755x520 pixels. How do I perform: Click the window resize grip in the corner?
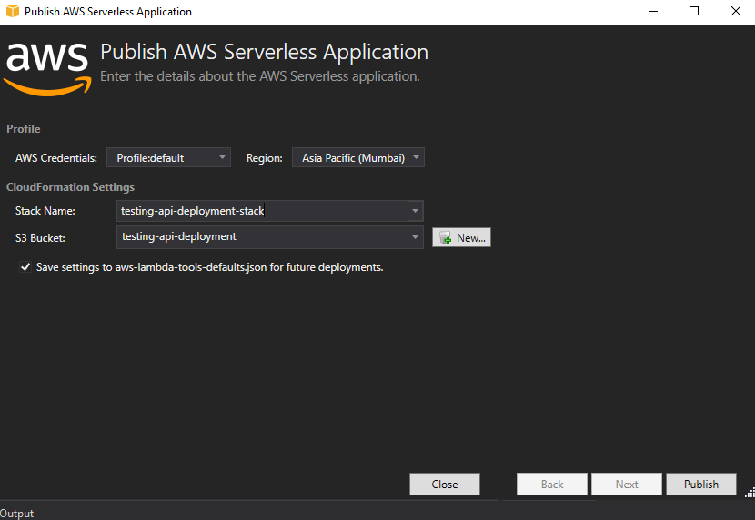click(750, 493)
